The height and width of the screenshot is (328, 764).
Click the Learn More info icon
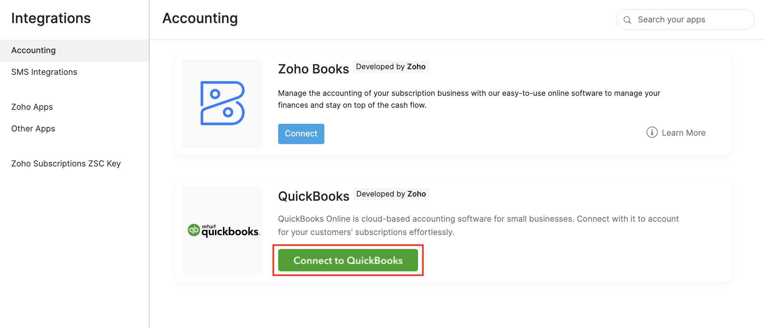coord(652,133)
